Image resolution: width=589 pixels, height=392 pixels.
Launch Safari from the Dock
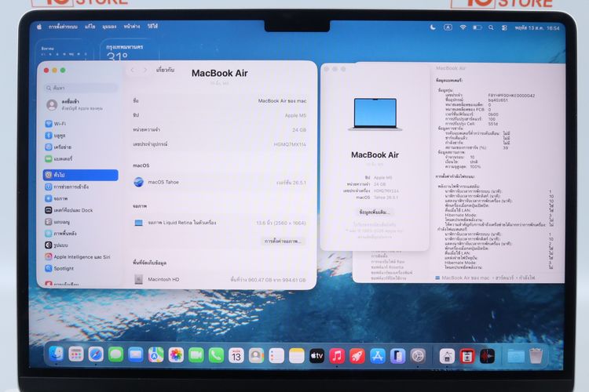[x=96, y=354]
